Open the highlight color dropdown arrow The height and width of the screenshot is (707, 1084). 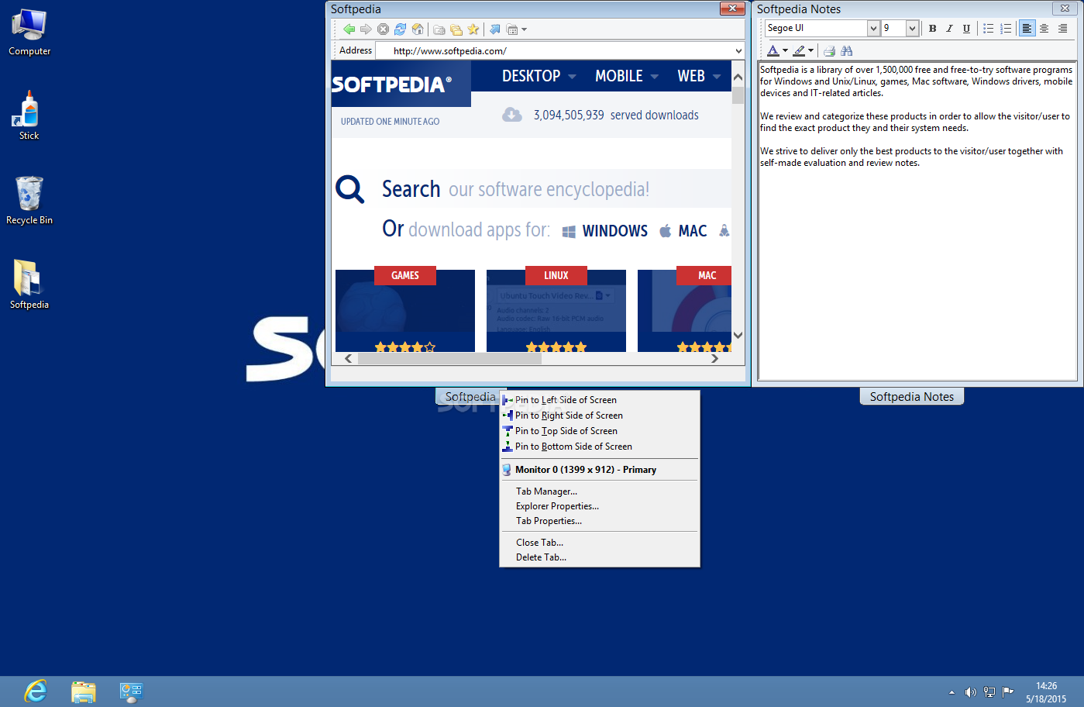coord(811,50)
